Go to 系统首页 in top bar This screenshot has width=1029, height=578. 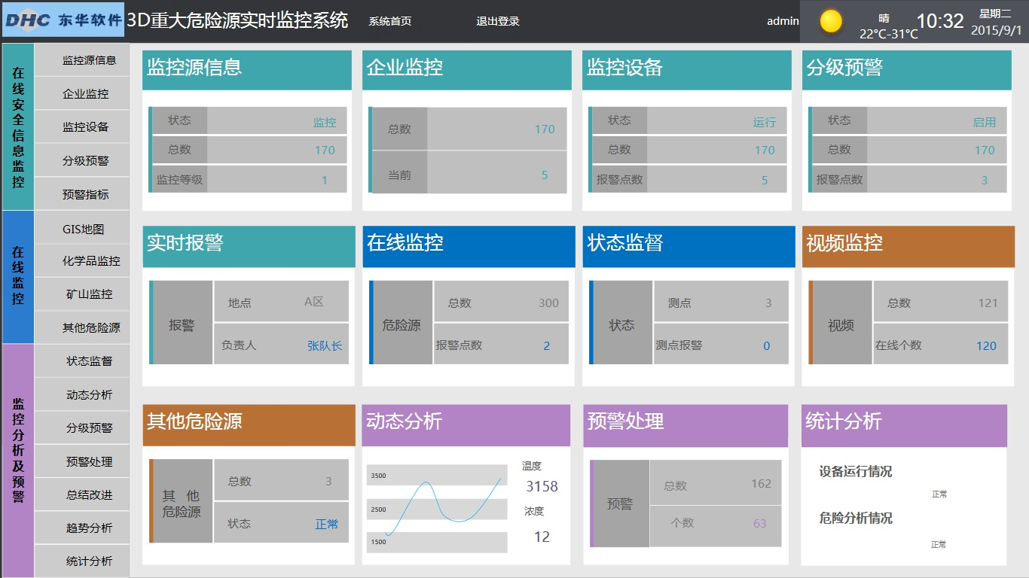[x=389, y=21]
